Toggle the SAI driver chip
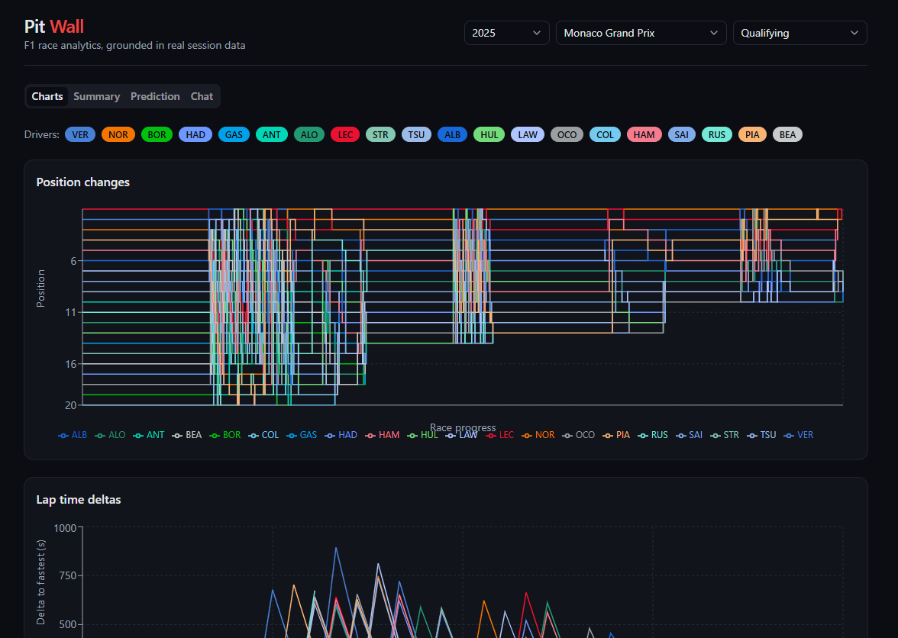The height and width of the screenshot is (638, 898). [x=681, y=134]
